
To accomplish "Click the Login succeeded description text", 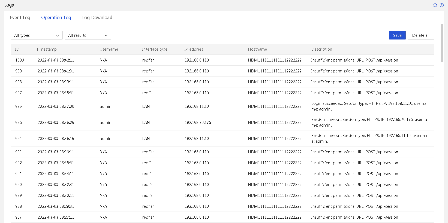I will (x=369, y=106).
